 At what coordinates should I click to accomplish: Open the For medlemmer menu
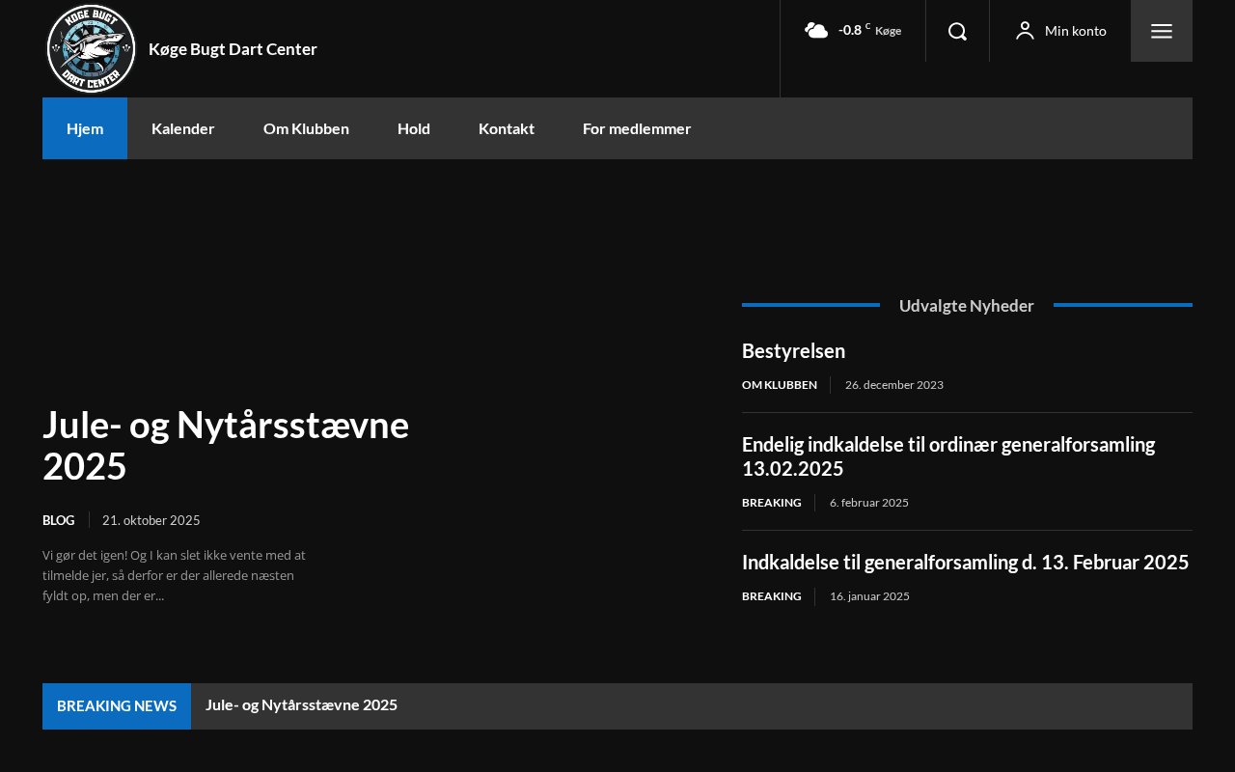(636, 128)
